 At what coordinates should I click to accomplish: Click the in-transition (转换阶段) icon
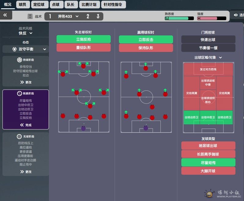point(20,93)
